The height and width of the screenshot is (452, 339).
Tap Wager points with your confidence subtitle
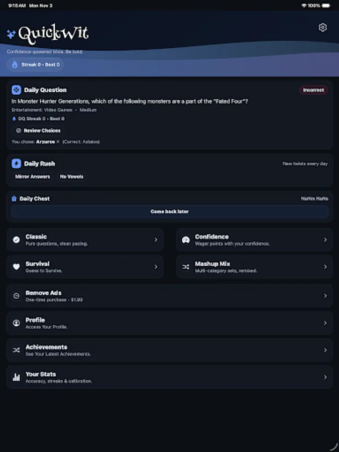pyautogui.click(x=233, y=244)
